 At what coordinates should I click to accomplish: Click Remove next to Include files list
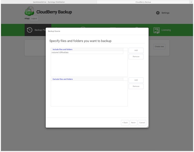tap(136, 56)
